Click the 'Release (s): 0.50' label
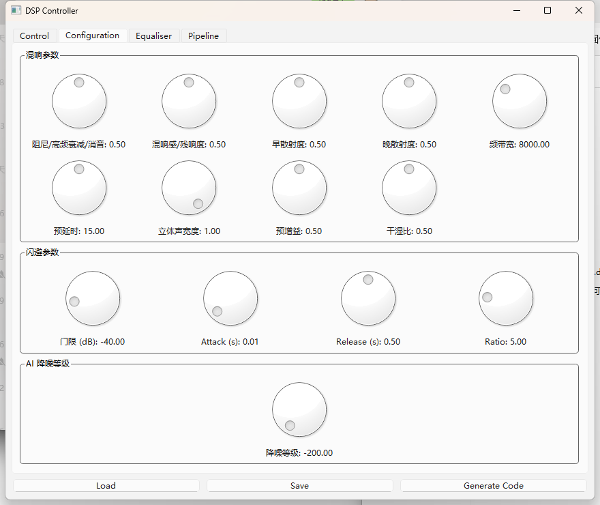The image size is (600, 505). pos(368,341)
